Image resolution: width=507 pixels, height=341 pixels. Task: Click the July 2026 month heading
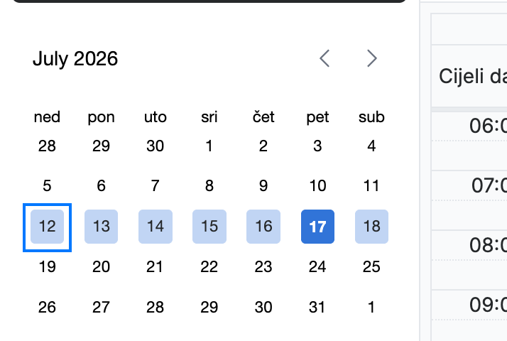75,59
